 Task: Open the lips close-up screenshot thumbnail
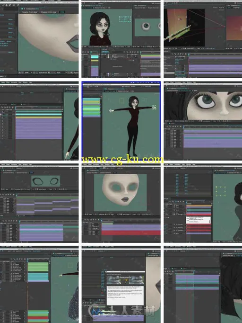(39, 39)
